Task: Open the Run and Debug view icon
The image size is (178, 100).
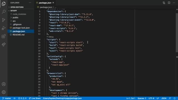Action: [4, 28]
